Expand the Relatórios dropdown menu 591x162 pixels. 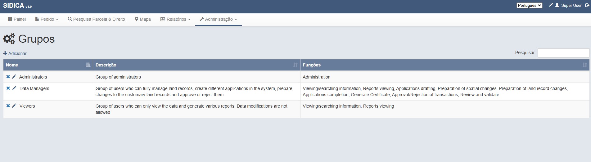tap(175, 19)
